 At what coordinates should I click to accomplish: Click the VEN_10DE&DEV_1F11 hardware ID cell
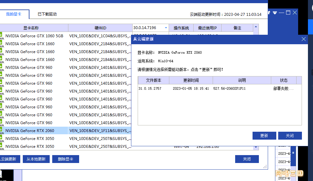click(x=100, y=130)
